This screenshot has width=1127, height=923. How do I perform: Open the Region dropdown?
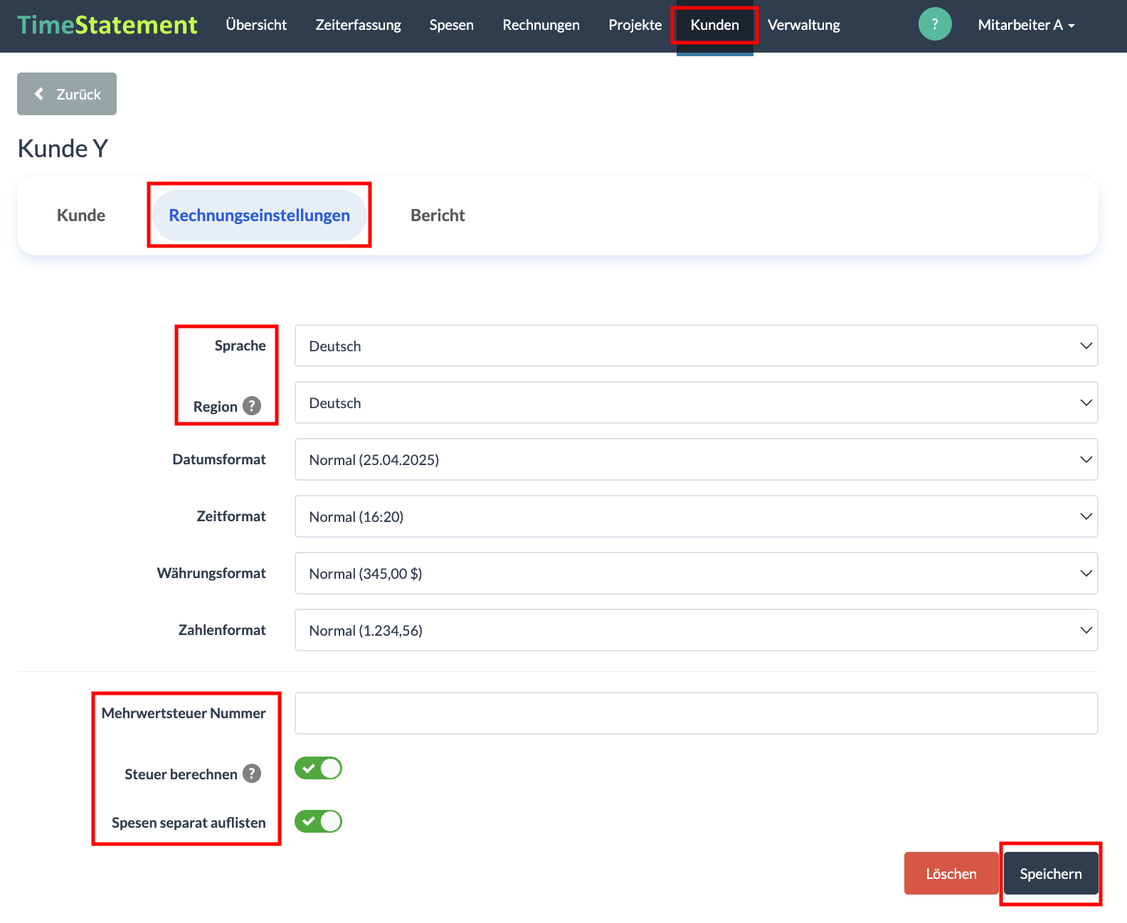[696, 402]
